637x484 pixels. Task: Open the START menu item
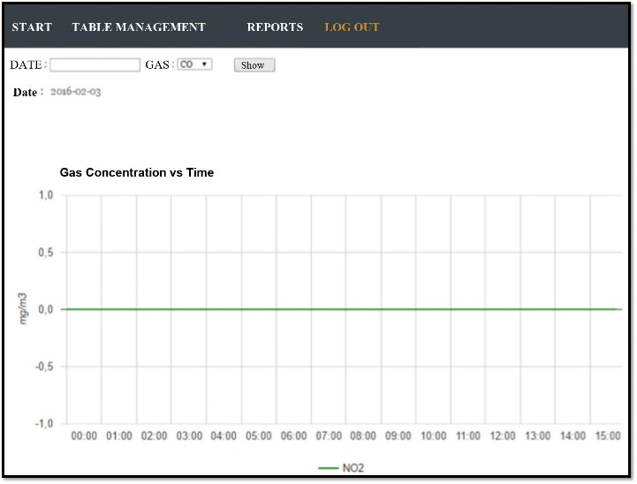(x=32, y=27)
